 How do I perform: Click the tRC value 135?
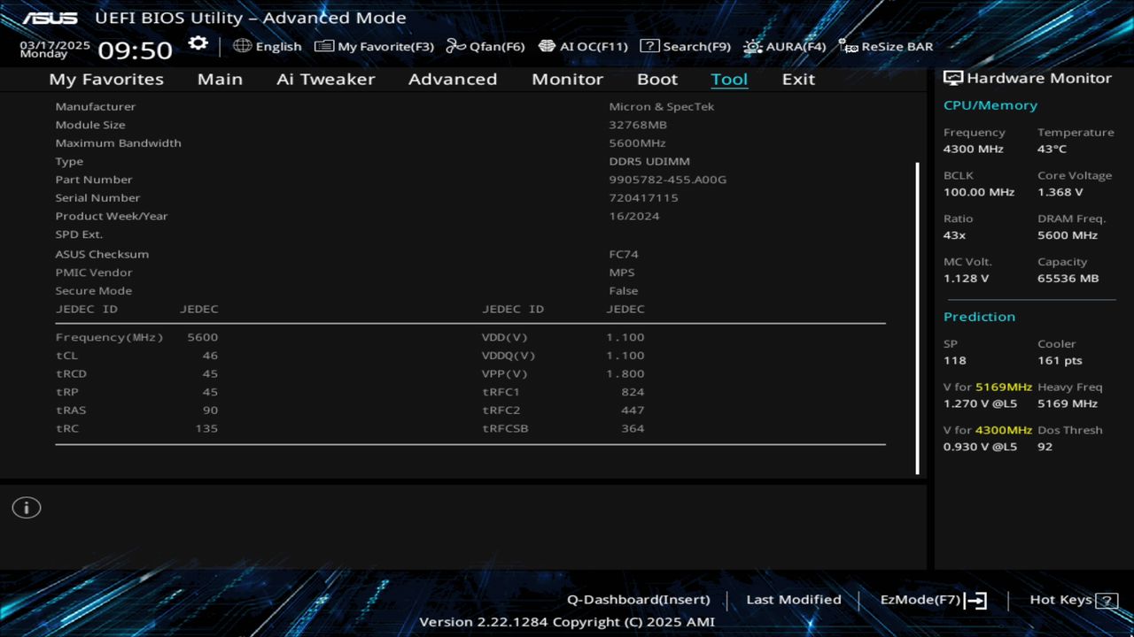click(x=206, y=428)
